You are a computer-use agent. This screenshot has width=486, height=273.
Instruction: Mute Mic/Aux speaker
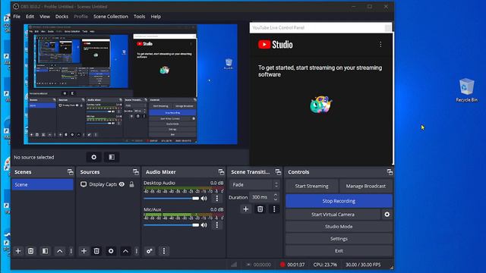pos(204,225)
